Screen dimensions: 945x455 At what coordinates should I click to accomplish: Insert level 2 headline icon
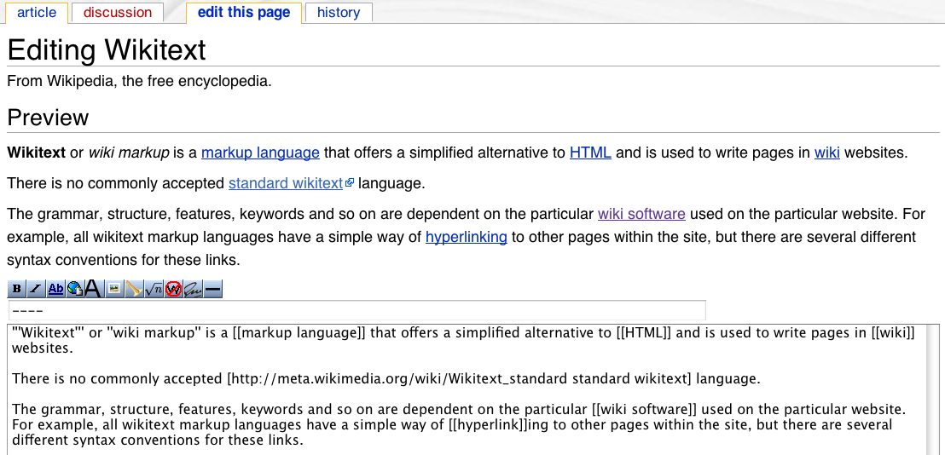95,289
